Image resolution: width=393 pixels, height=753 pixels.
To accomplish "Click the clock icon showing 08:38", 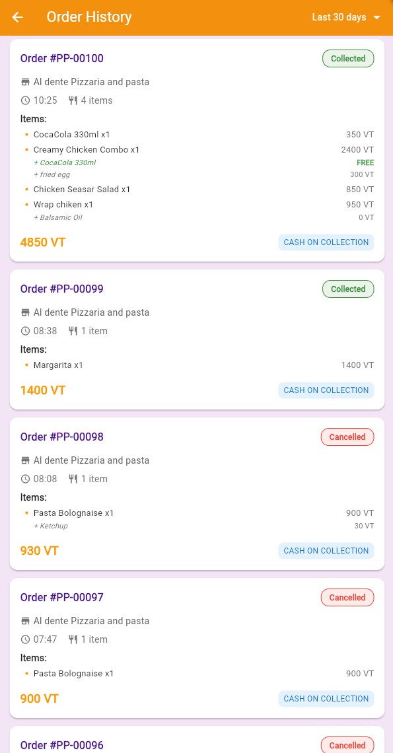I will (25, 331).
